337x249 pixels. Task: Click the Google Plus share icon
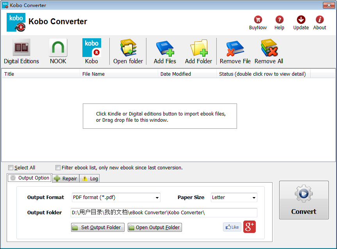coord(250,227)
